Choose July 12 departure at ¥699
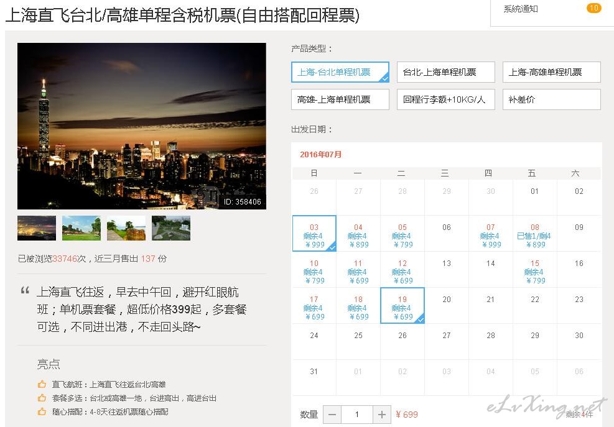The width and height of the screenshot is (614, 427). pyautogui.click(x=402, y=269)
